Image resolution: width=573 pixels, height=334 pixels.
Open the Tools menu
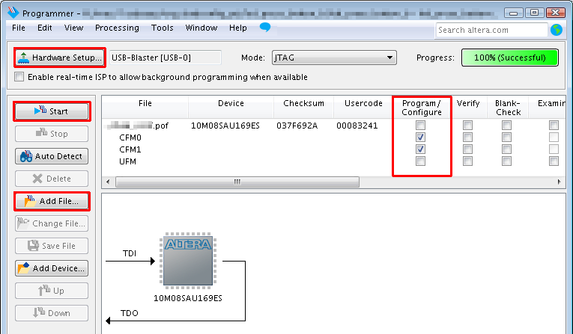coord(162,28)
